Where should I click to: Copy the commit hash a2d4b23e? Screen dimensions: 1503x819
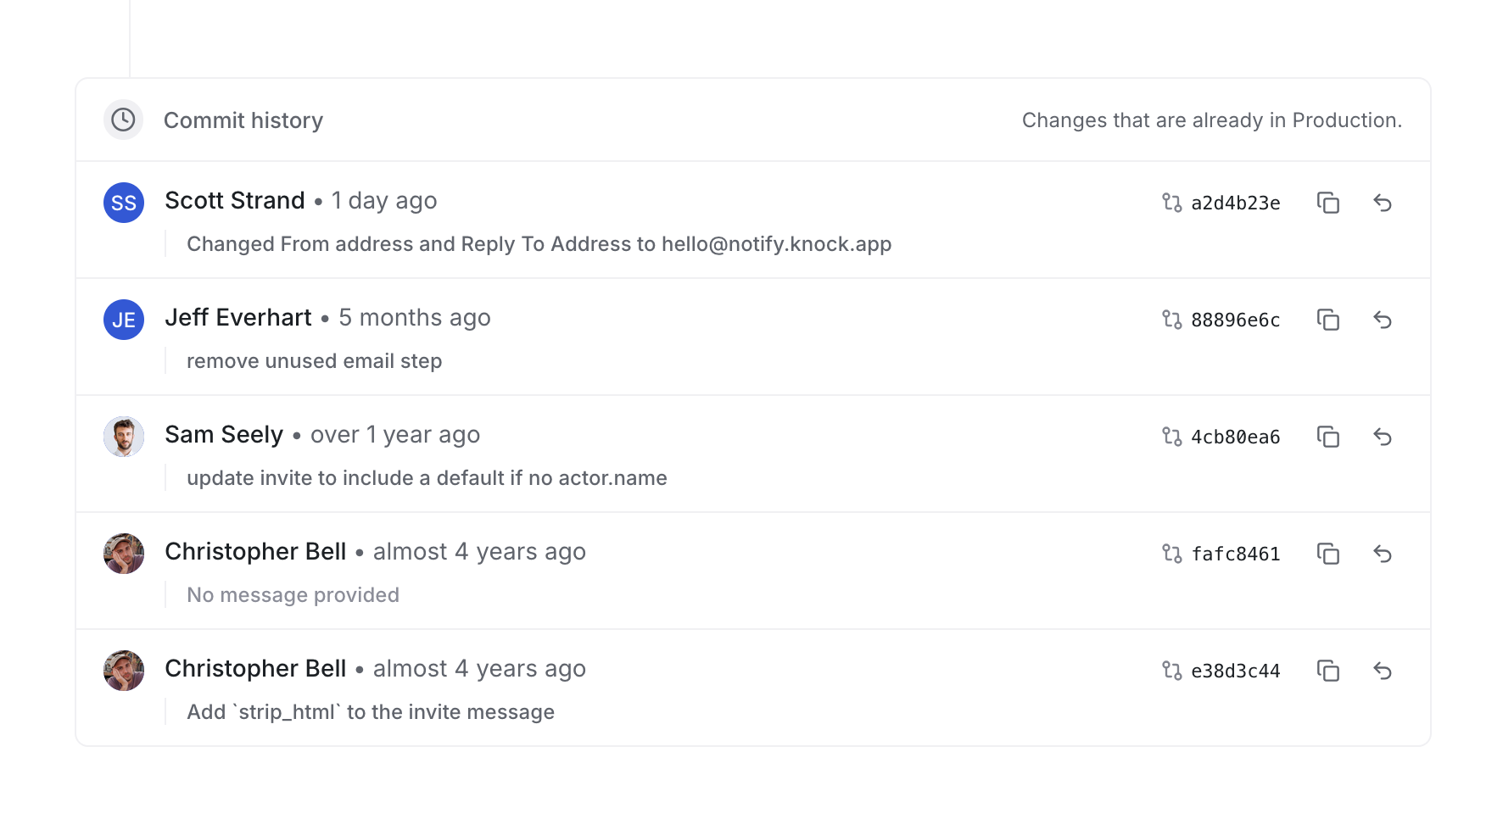tap(1328, 203)
